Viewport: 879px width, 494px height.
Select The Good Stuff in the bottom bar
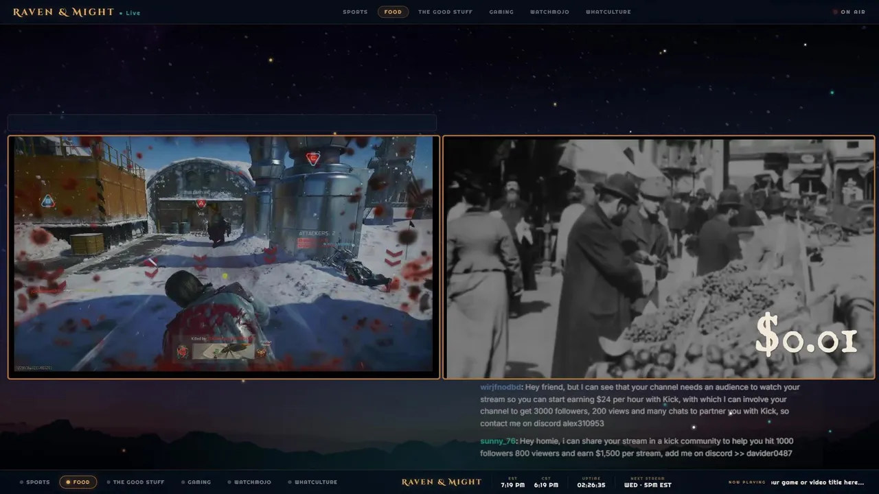136,482
